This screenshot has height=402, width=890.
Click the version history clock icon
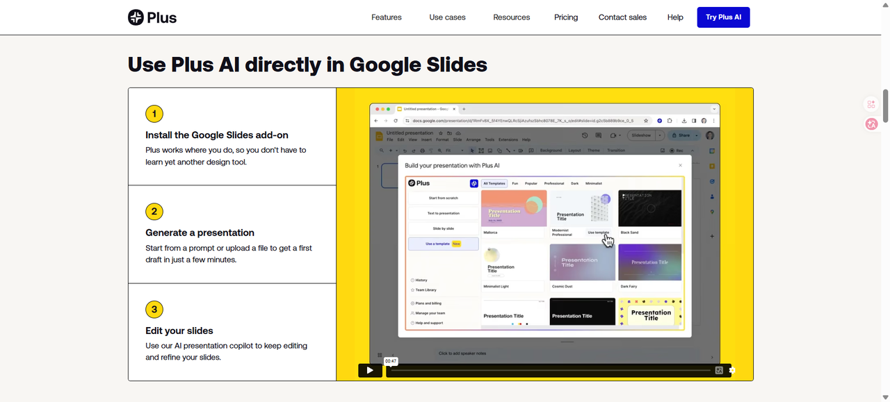pyautogui.click(x=585, y=135)
